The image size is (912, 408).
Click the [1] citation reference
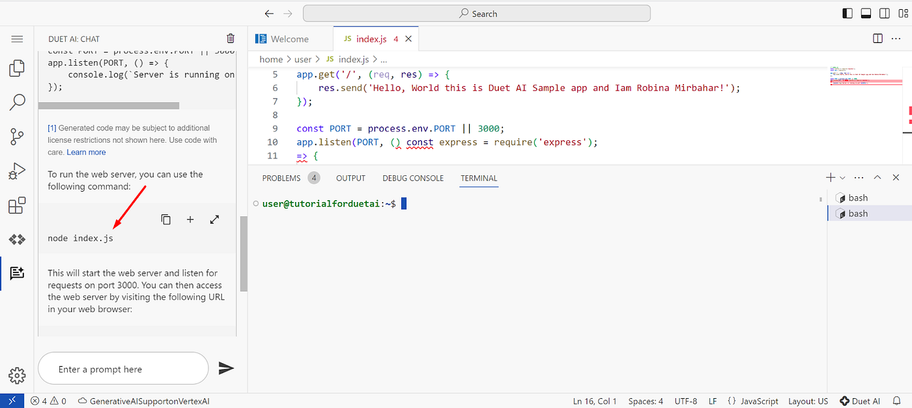coord(52,128)
